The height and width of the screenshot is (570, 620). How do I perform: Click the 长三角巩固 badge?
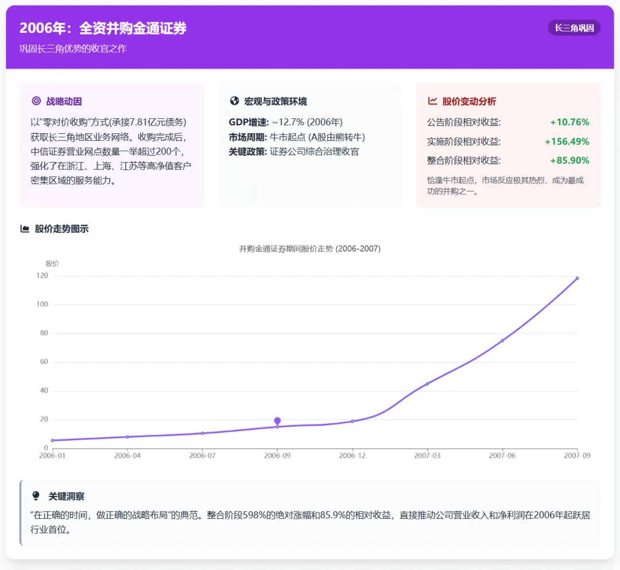pyautogui.click(x=574, y=28)
